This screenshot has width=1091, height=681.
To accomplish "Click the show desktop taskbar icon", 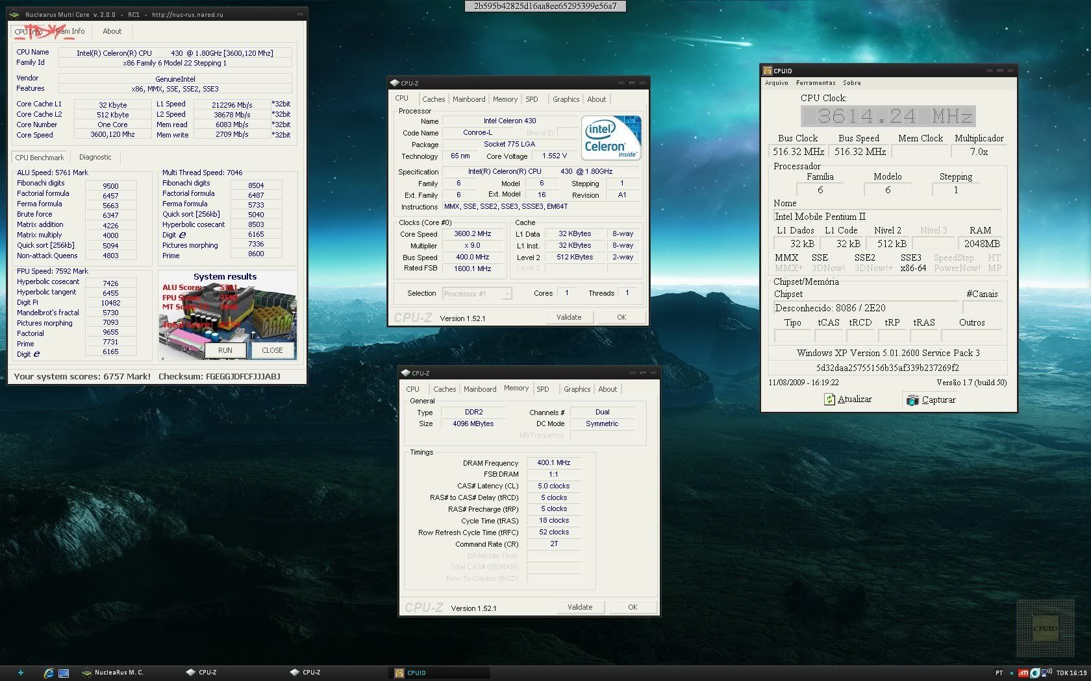I will pos(64,673).
